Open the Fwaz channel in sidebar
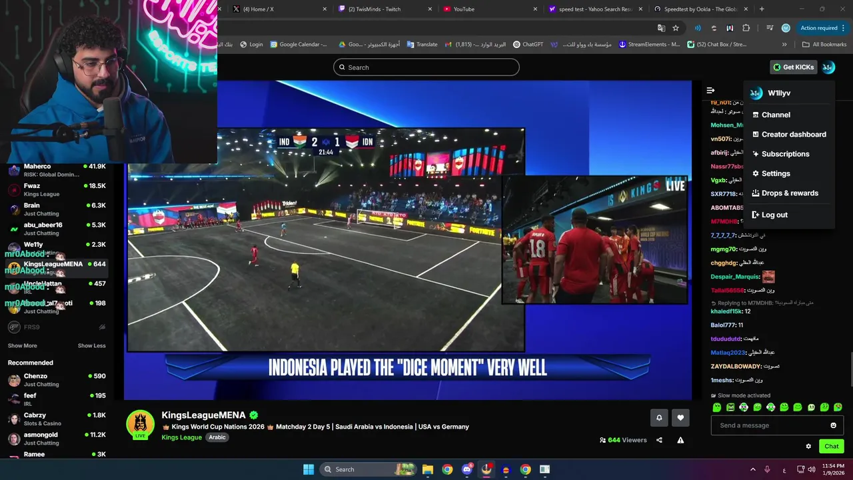The width and height of the screenshot is (853, 480). pos(57,190)
